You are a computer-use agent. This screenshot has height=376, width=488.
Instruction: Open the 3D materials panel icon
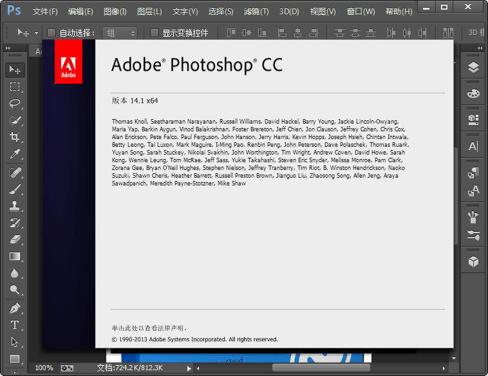pos(473,120)
